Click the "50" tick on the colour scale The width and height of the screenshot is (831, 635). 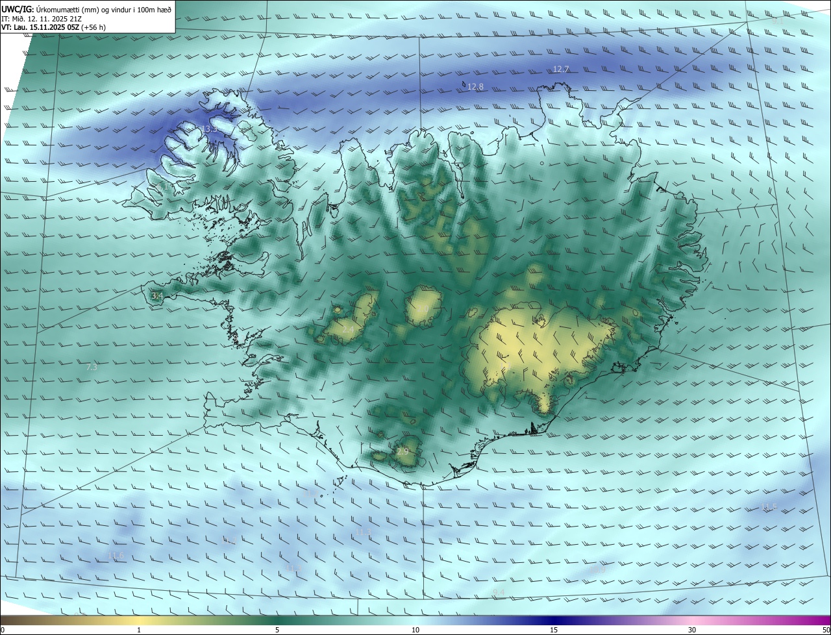click(826, 630)
